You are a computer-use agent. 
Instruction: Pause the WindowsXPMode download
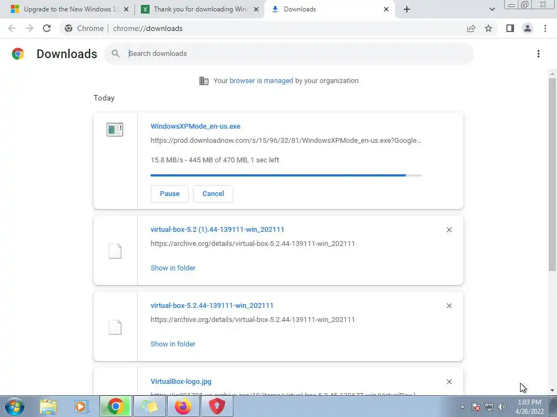170,194
